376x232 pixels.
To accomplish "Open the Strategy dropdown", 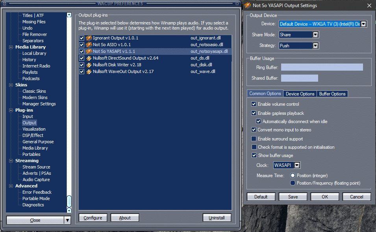I will (x=316, y=46).
